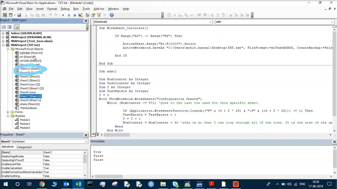This screenshot has width=337, height=189.
Task: Select bjjhkjbjk (Sheet15) in project tree
Action: (x=31, y=53)
